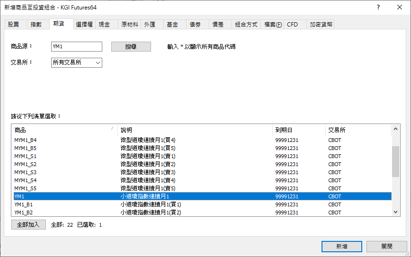Image resolution: width=411 pixels, height=257 pixels.
Task: Select the MYM1_S2 row
Action: pos(202,164)
